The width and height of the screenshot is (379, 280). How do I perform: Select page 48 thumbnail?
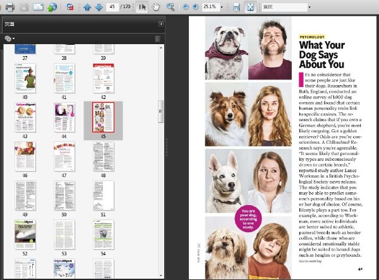(104, 156)
